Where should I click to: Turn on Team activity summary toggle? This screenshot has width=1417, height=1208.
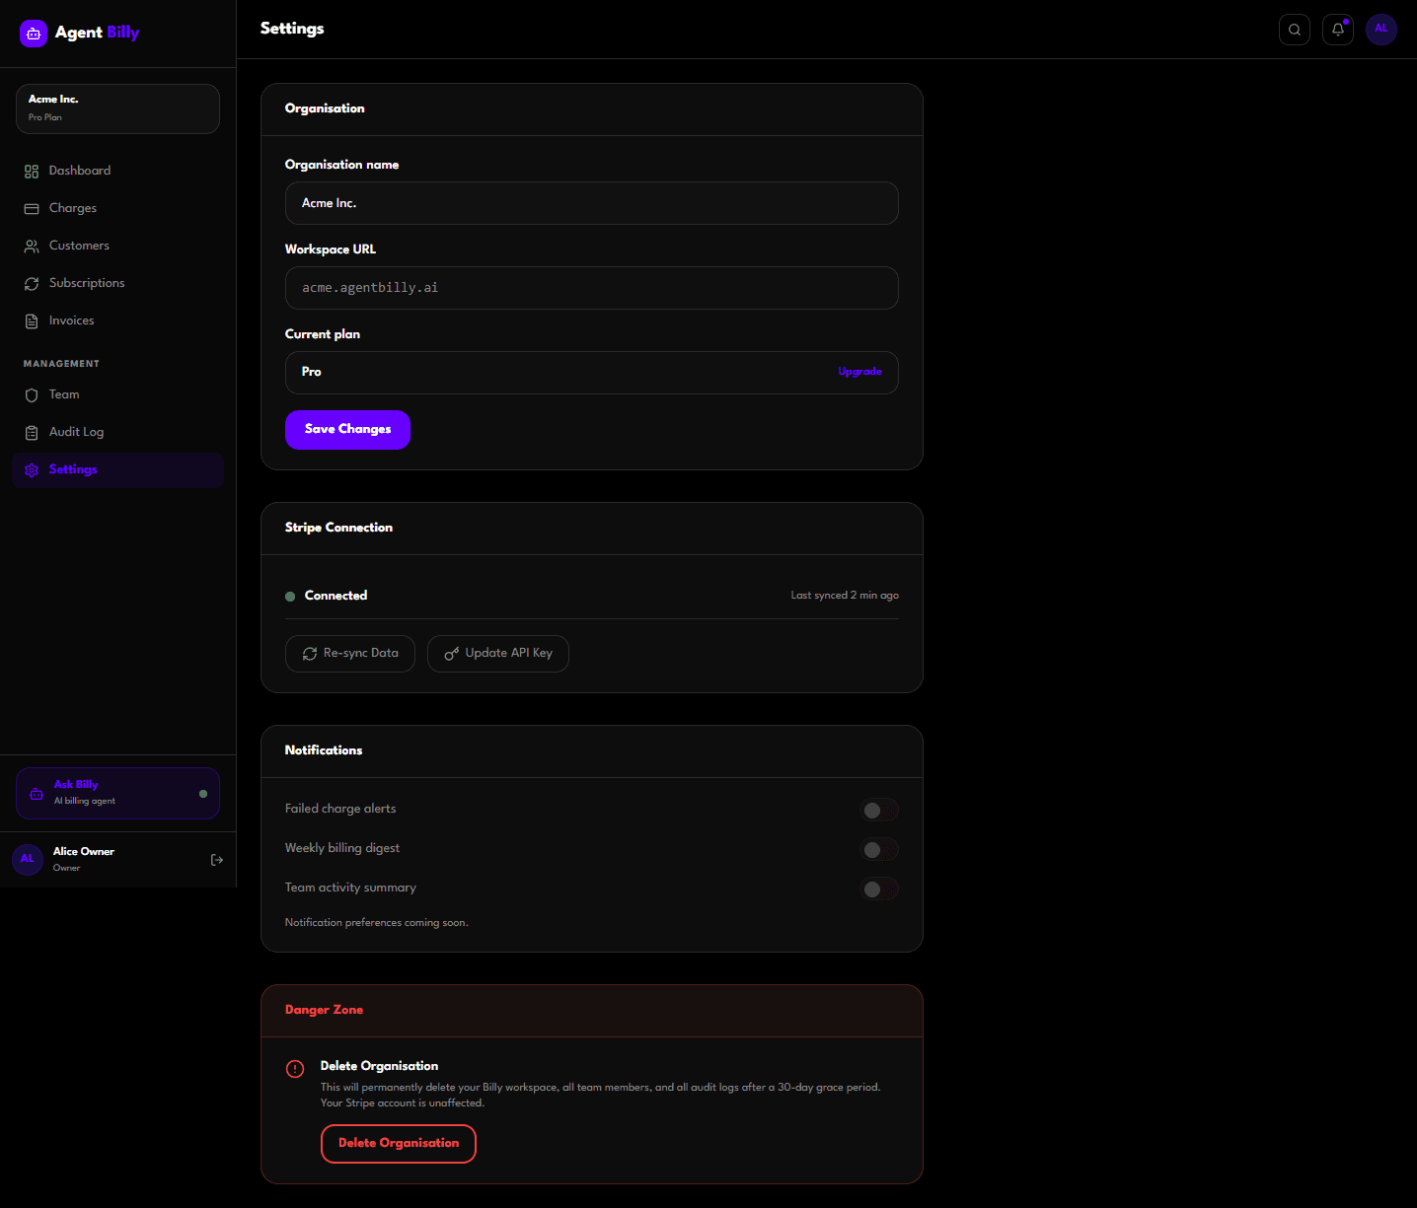878,888
